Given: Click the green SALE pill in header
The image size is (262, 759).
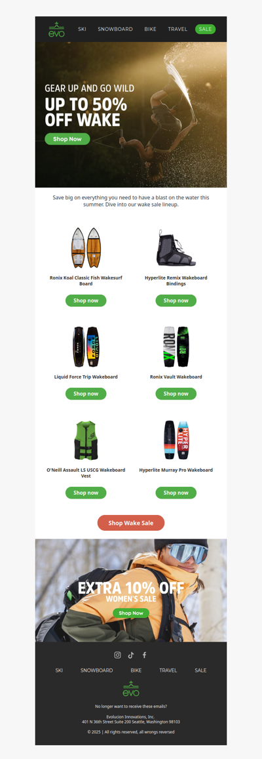Looking at the screenshot, I should coord(206,29).
